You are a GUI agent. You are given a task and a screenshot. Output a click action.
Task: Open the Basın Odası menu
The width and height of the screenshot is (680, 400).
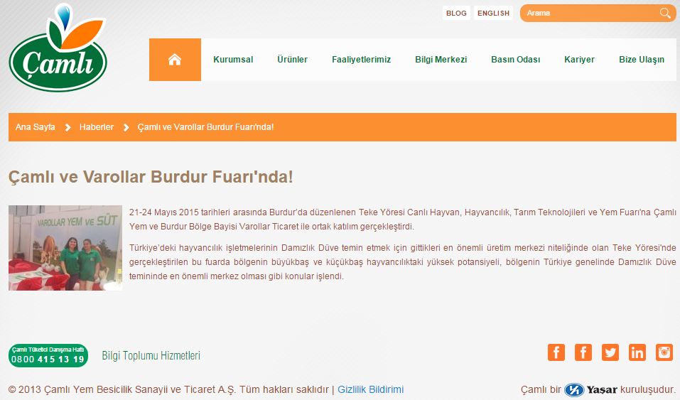[x=515, y=60]
